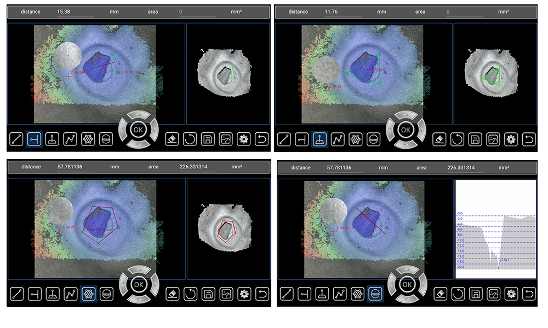Viewport: 548px width, 328px height.
Task: Select line tool in depth graph panel
Action: (x=287, y=294)
